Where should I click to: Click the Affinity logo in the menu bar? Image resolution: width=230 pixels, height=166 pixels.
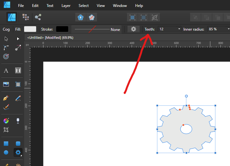click(x=7, y=5)
